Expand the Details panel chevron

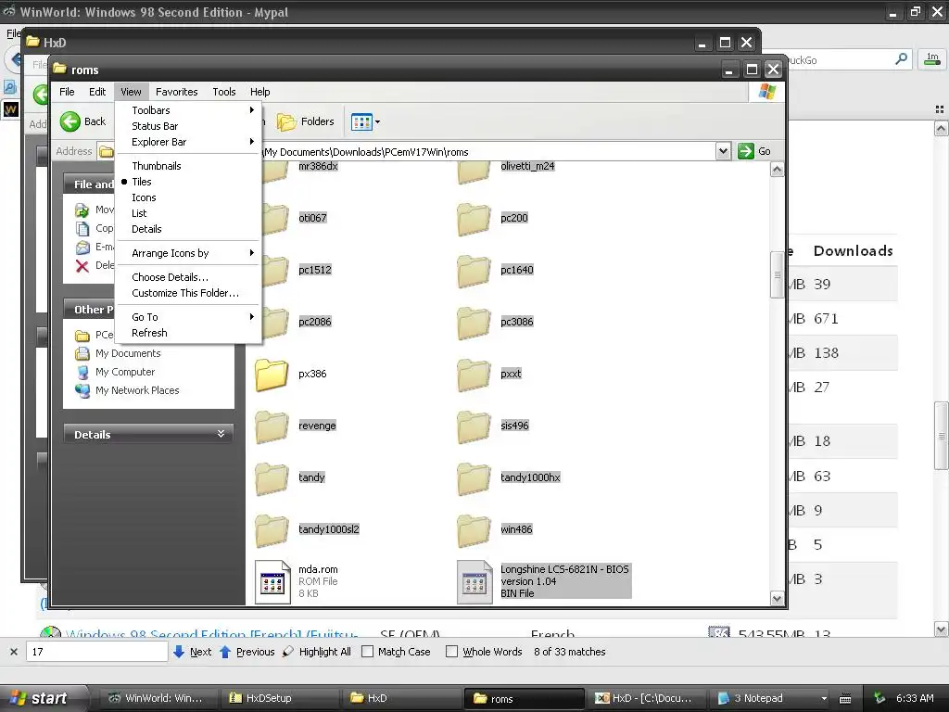click(221, 434)
